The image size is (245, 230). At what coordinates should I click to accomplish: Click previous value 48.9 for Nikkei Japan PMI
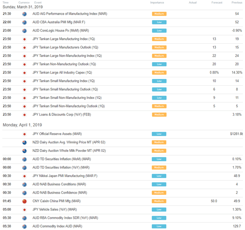point(237,176)
